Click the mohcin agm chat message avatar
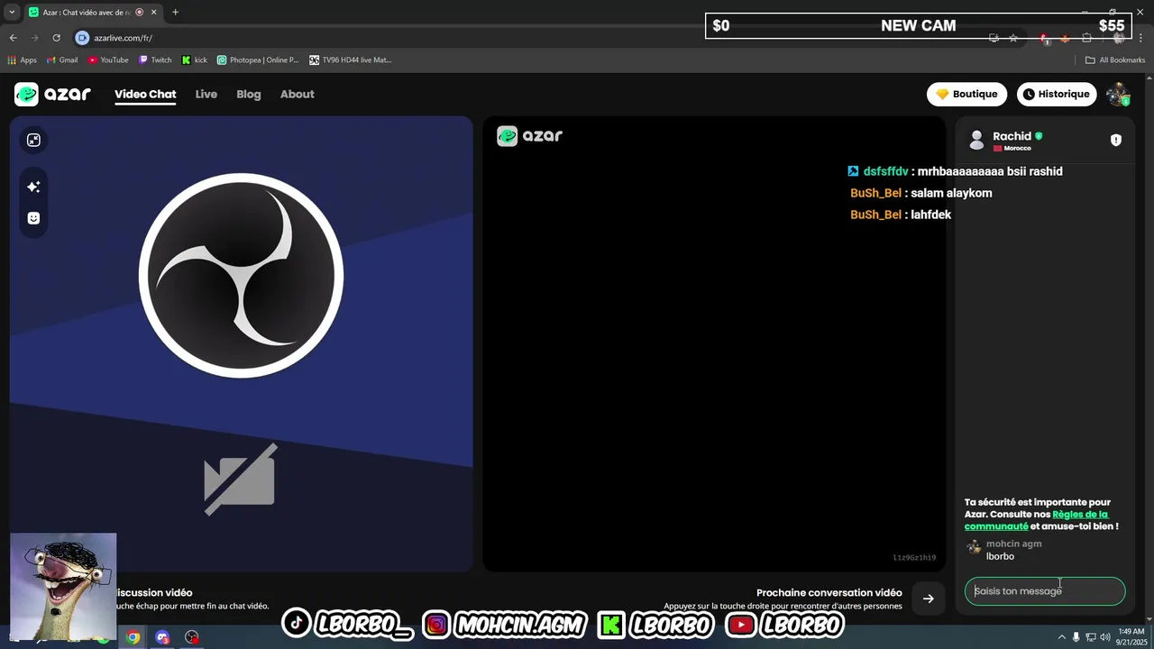The width and height of the screenshot is (1154, 649). point(974,547)
